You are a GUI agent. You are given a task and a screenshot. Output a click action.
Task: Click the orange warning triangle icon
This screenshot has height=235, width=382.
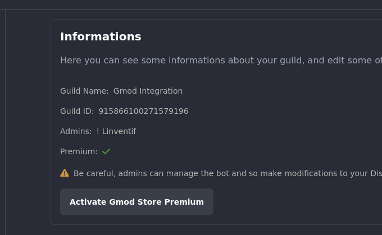65,173
